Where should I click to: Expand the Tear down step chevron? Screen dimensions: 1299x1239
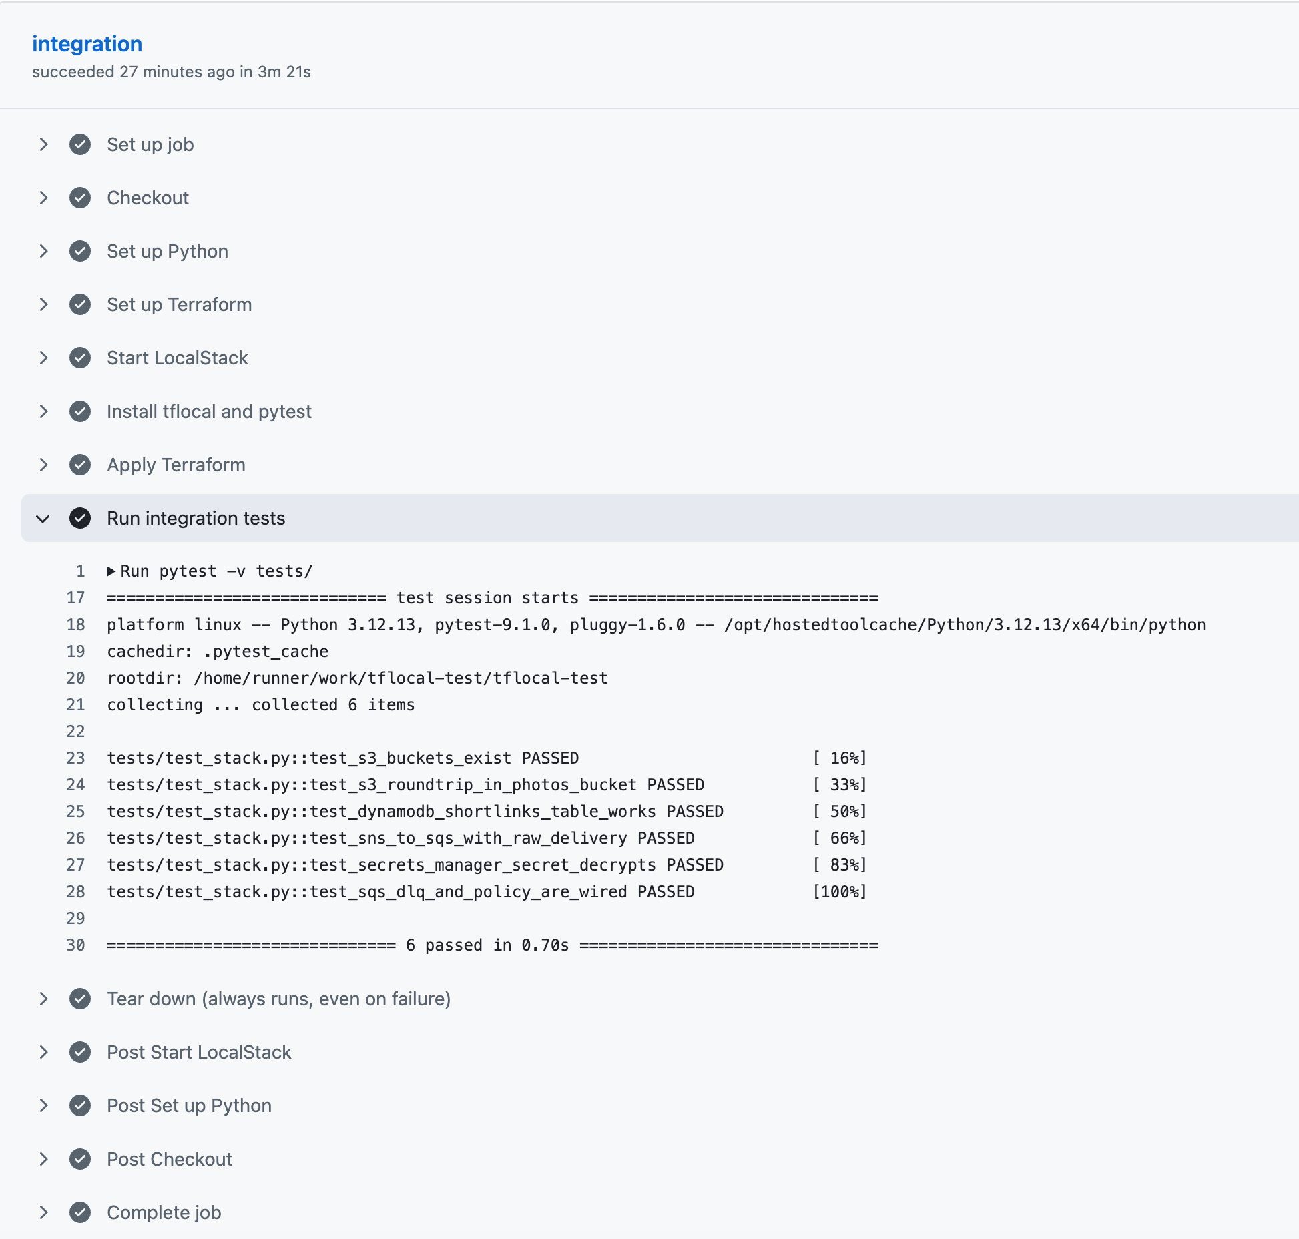pos(43,999)
